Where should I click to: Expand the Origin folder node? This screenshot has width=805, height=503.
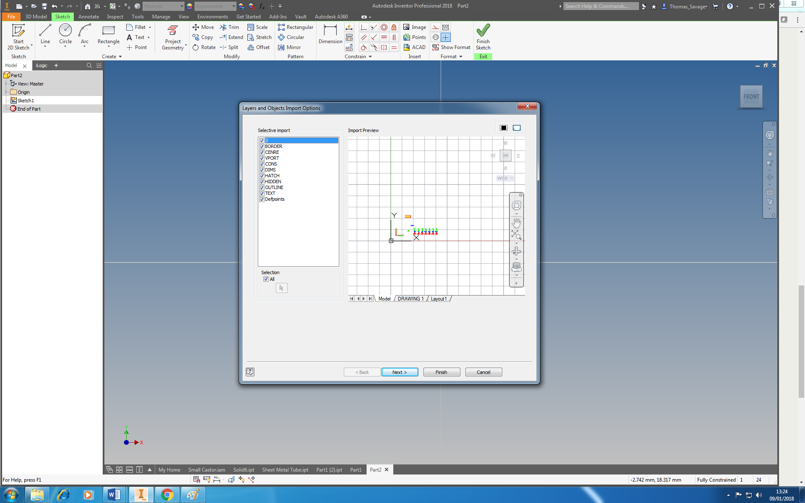[x=6, y=92]
